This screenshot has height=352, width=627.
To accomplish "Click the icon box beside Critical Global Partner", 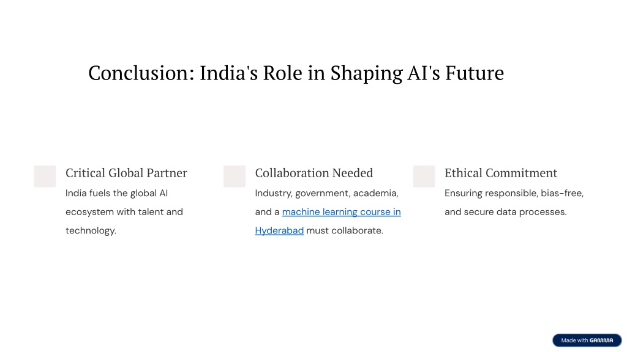I will 45,177.
